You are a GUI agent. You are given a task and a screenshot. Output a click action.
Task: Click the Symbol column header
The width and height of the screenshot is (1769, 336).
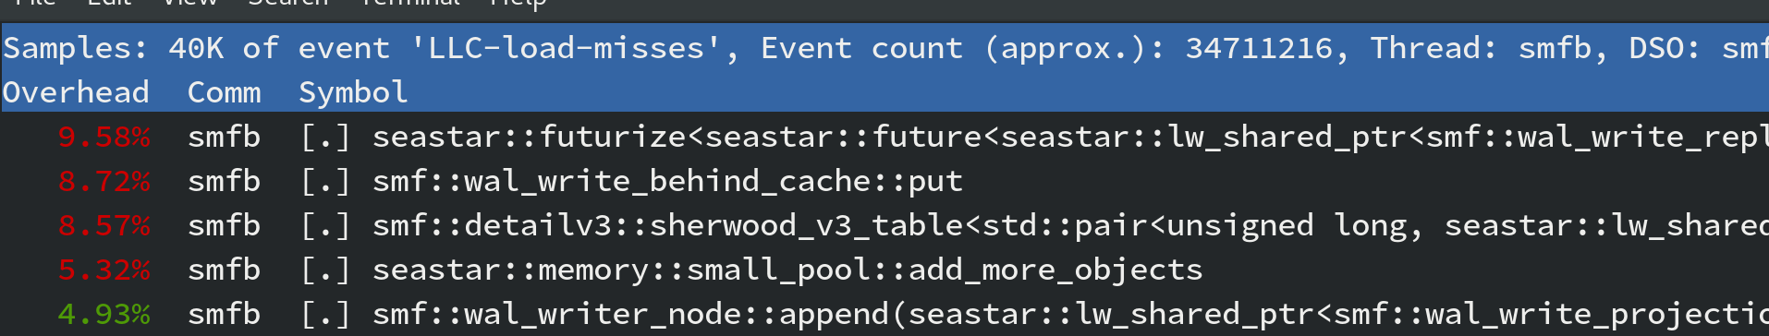click(x=353, y=92)
